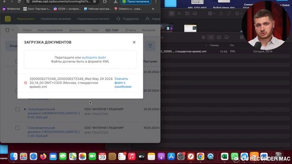Open the browser extensions icon
The height and width of the screenshot is (164, 292).
[x=104, y=1]
